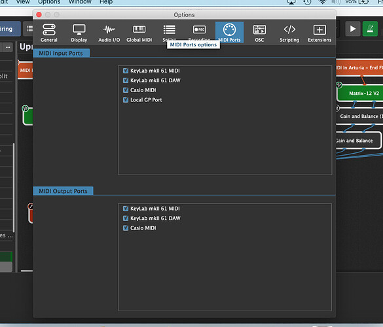
Task: Open the Help menu
Action: point(106,2)
